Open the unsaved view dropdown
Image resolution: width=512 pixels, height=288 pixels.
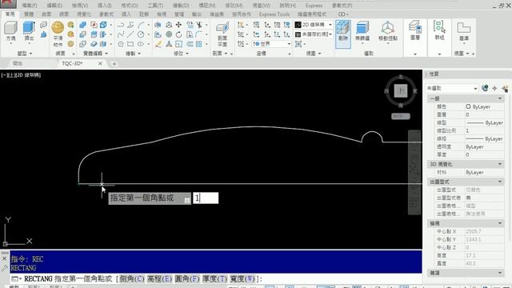(314, 34)
